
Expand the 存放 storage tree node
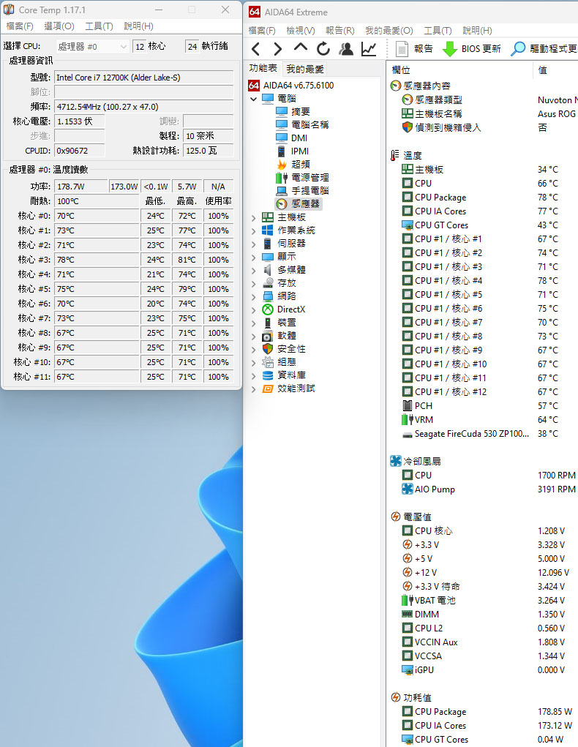click(253, 283)
